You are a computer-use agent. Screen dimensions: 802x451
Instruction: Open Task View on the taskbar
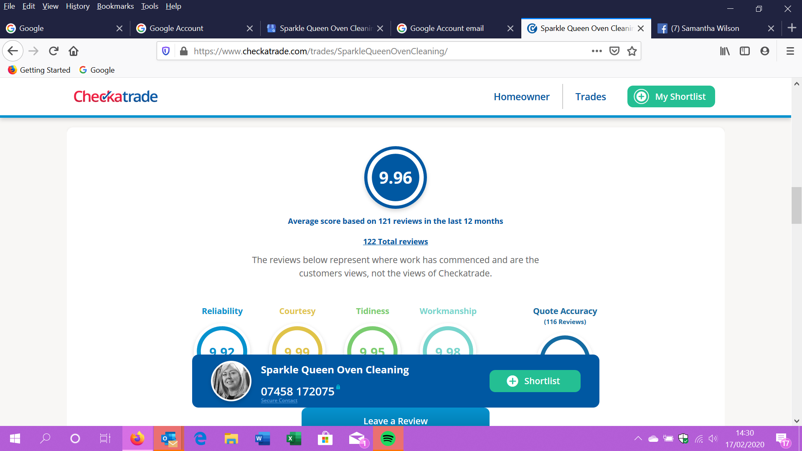[105, 438]
